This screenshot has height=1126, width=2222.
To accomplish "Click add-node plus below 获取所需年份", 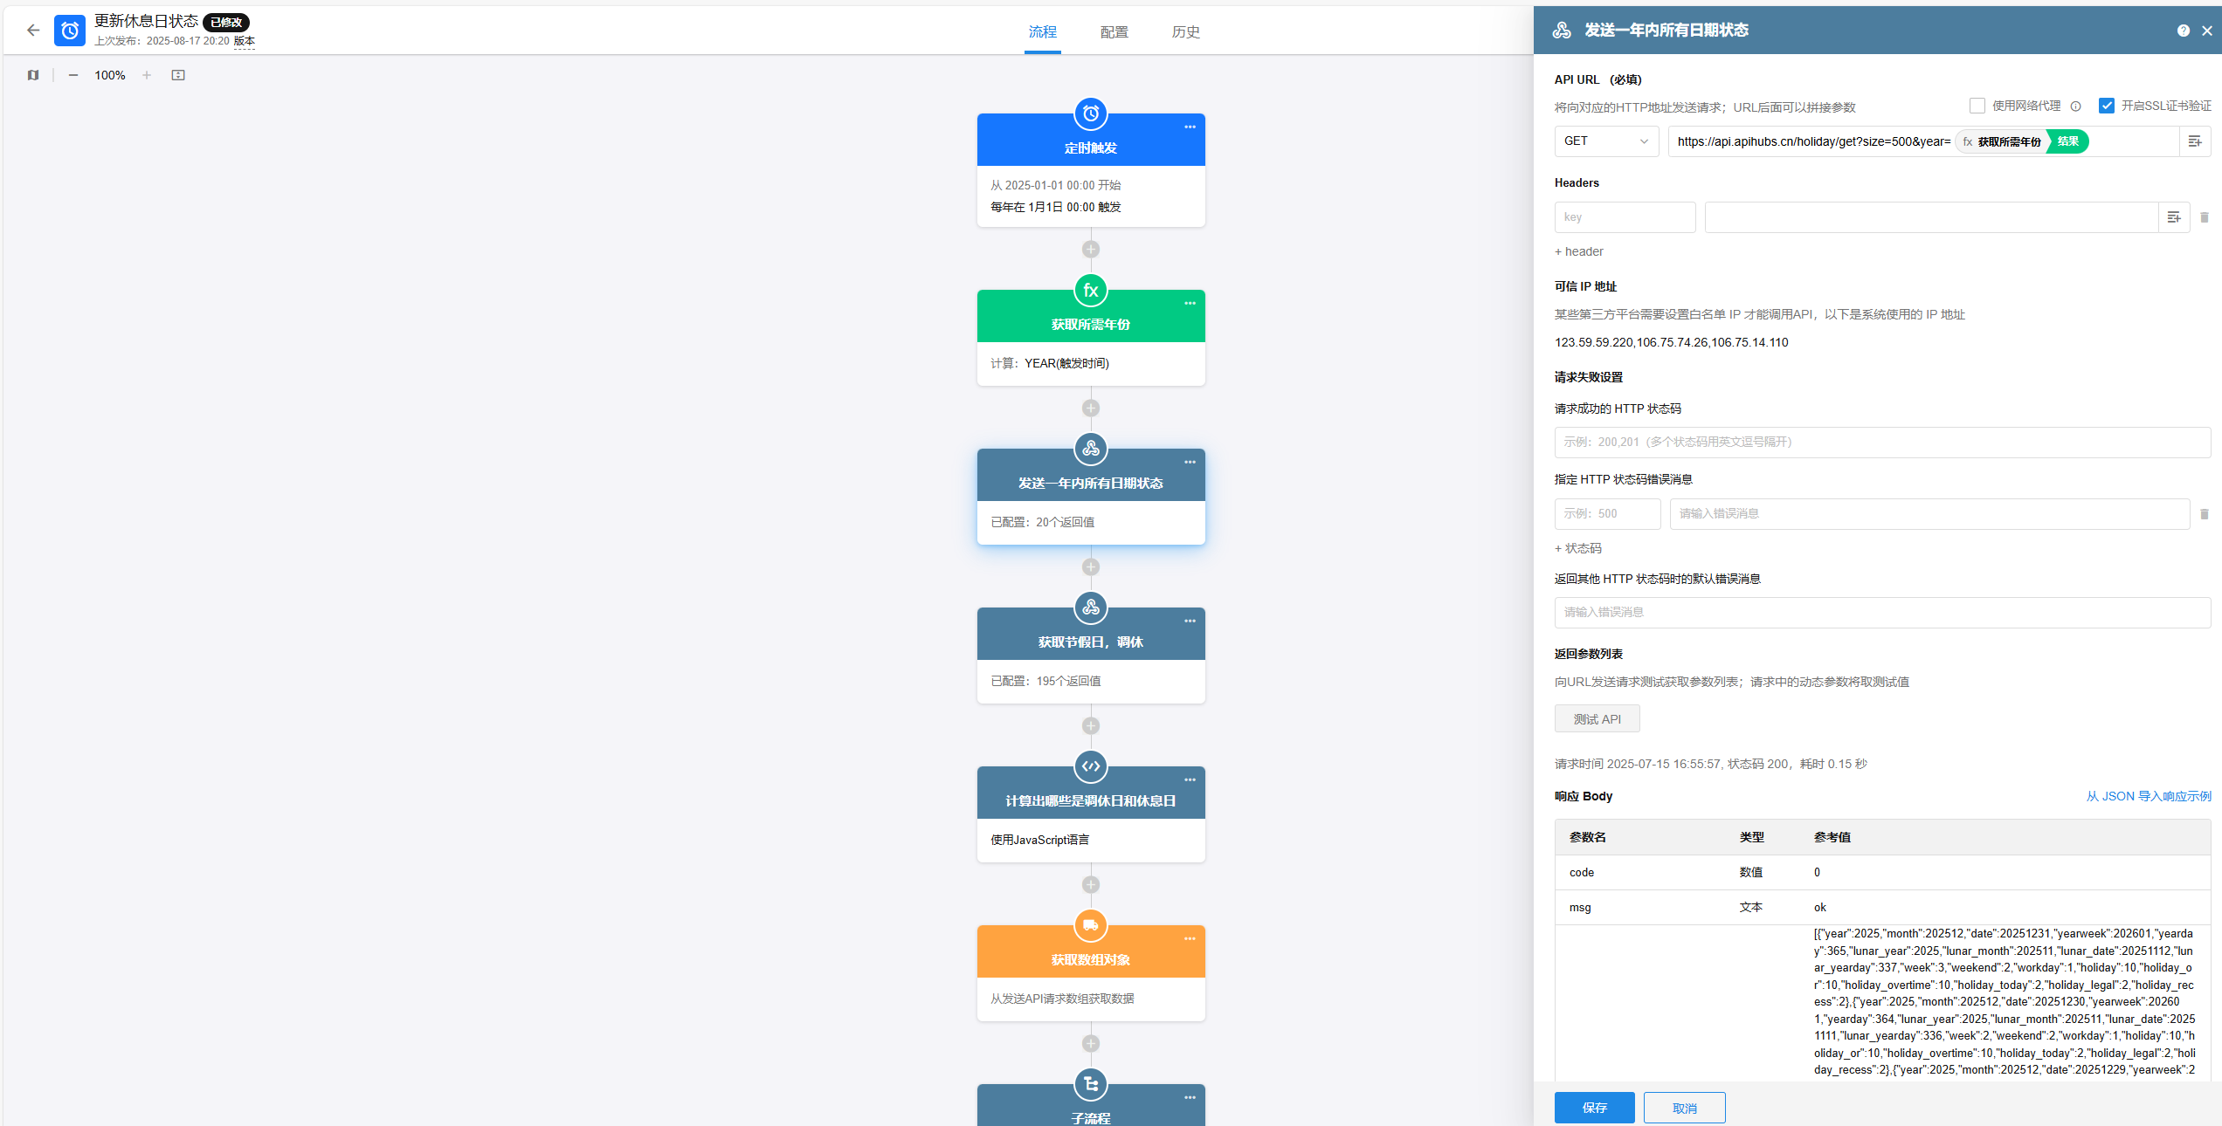I will (1091, 408).
